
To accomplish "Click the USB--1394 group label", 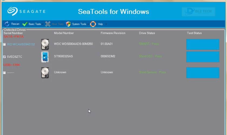I will pos(11,65).
